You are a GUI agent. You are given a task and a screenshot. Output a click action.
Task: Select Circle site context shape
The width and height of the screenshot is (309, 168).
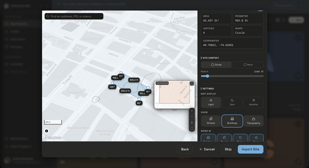tap(216, 65)
